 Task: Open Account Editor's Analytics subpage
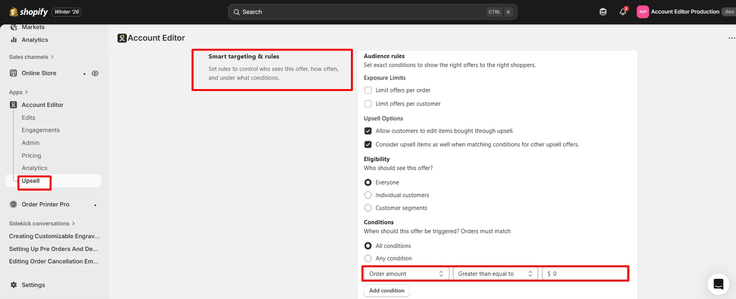click(34, 168)
